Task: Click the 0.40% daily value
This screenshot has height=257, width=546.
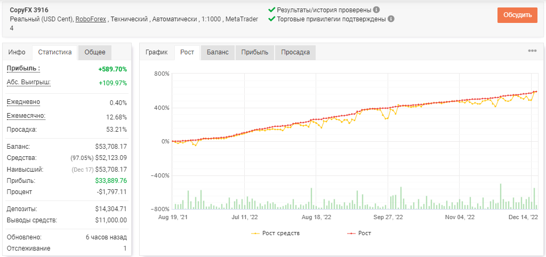Action: click(118, 103)
